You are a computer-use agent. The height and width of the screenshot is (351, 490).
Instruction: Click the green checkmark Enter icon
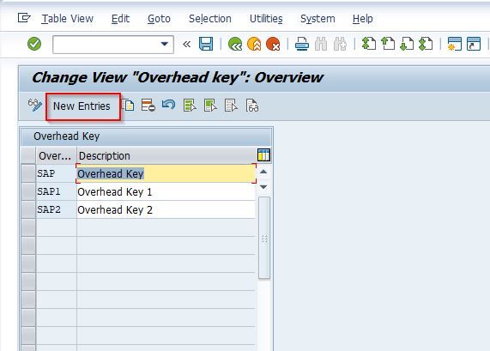click(34, 44)
